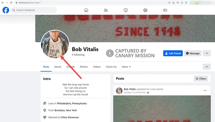Click the browser forward arrow
This screenshot has height=122, width=215.
(7, 3)
